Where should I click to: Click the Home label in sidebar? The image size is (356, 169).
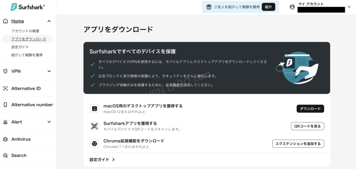[18, 21]
